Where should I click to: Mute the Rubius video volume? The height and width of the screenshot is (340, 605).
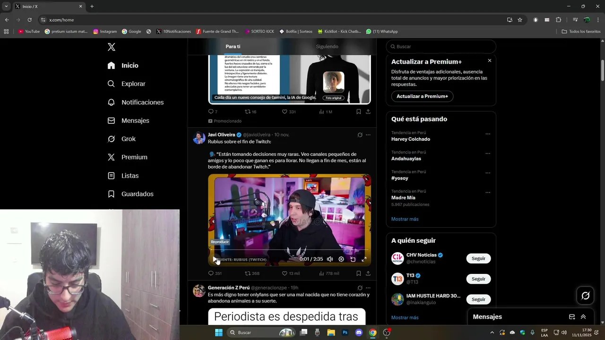click(330, 259)
